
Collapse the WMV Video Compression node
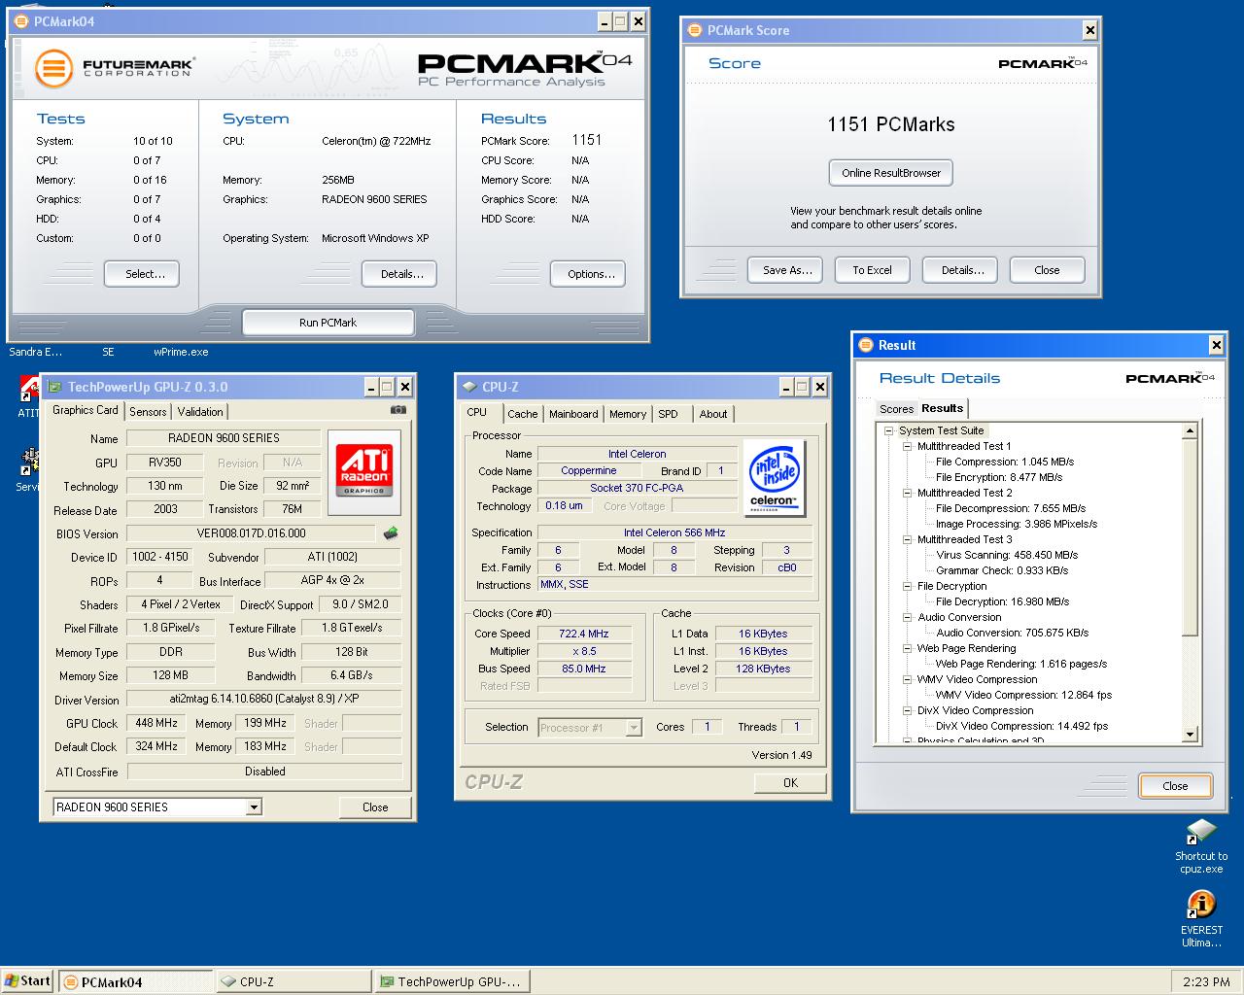click(x=907, y=679)
